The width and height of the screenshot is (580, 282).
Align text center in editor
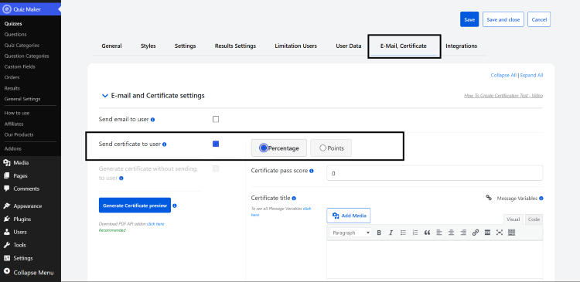pyautogui.click(x=452, y=233)
